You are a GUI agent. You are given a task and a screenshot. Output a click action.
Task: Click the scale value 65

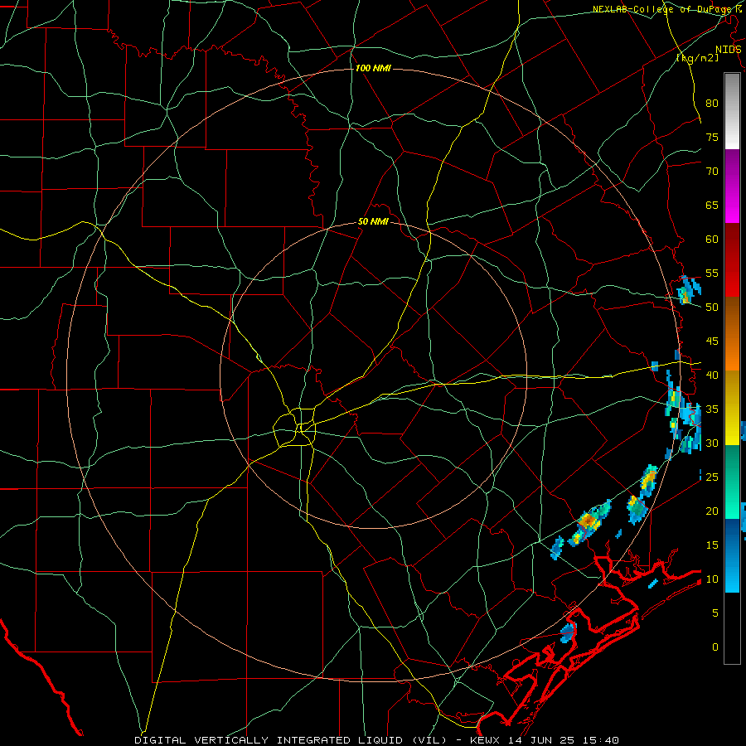[x=712, y=206]
